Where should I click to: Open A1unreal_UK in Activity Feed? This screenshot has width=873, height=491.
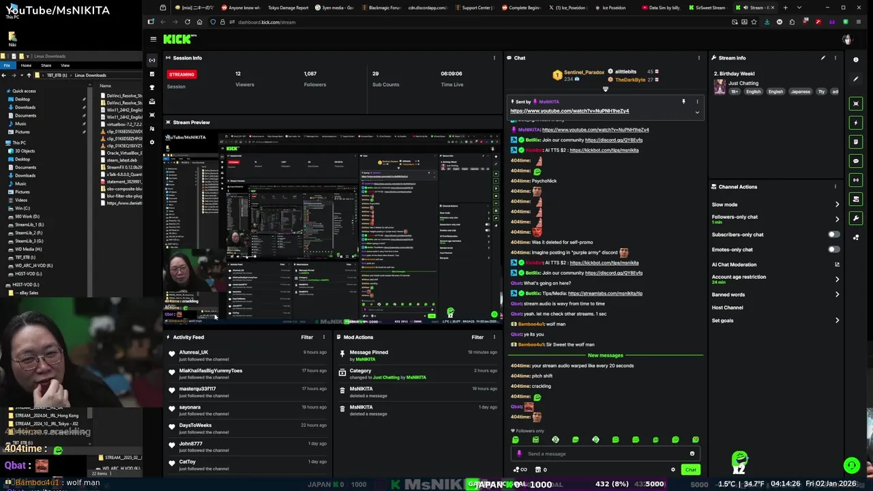pos(194,353)
